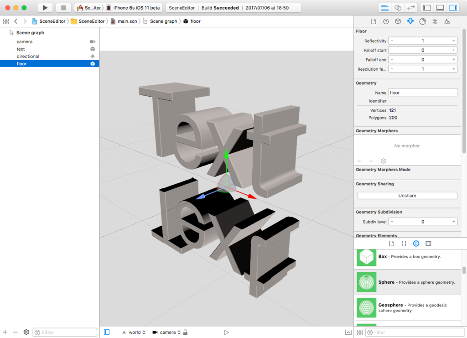This screenshot has width=467, height=338.
Task: Switch to the version editor
Action: 411,8
